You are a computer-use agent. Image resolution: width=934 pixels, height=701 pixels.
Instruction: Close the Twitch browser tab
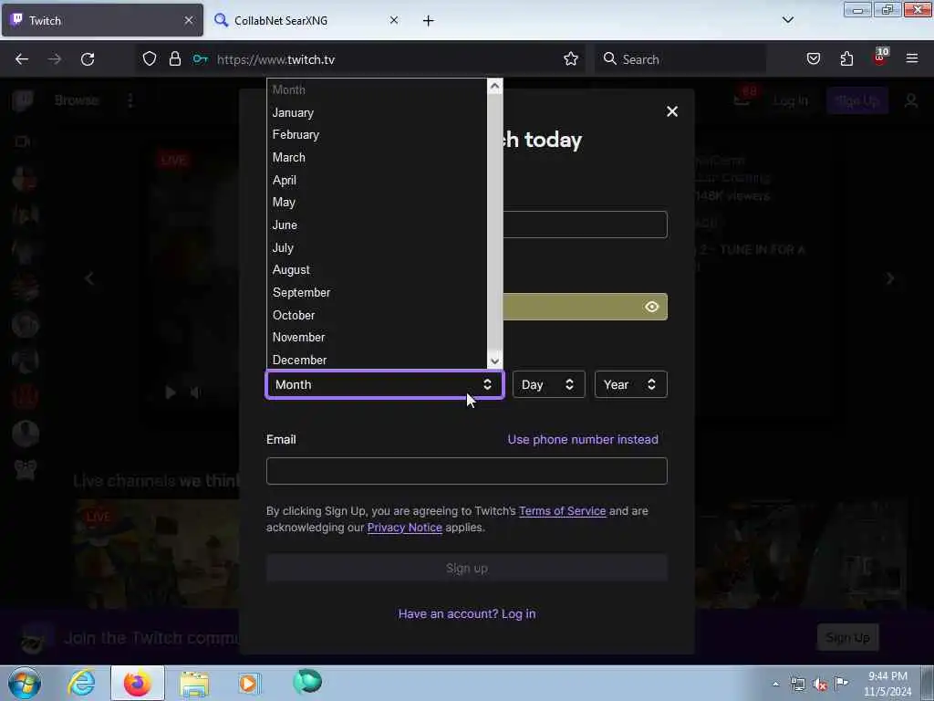(x=188, y=20)
